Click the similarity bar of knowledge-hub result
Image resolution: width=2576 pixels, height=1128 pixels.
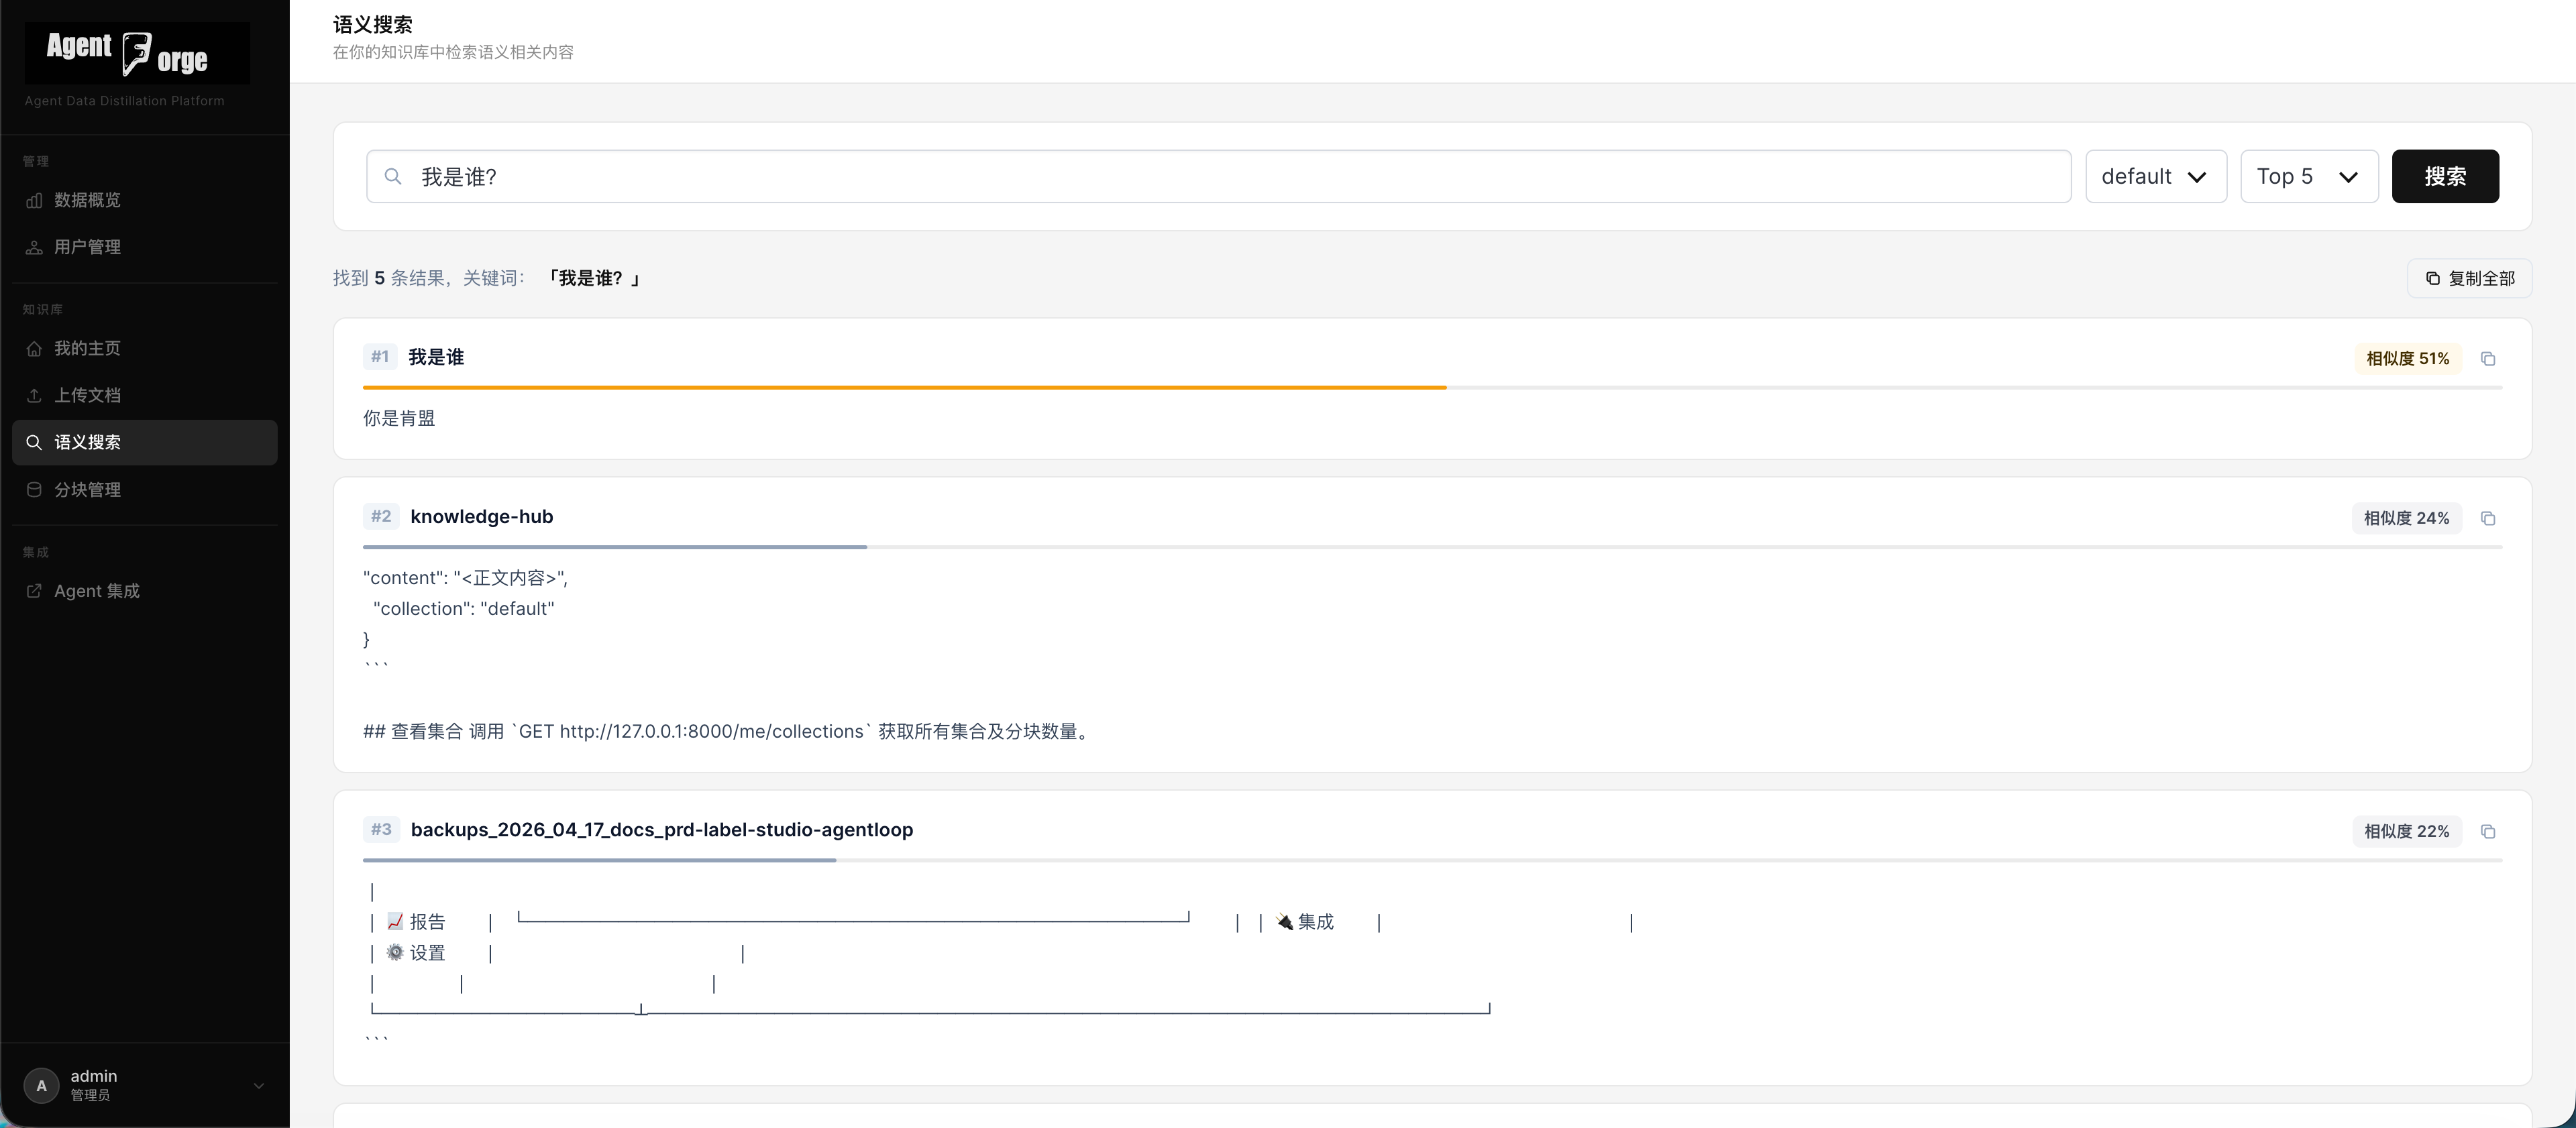click(1432, 547)
